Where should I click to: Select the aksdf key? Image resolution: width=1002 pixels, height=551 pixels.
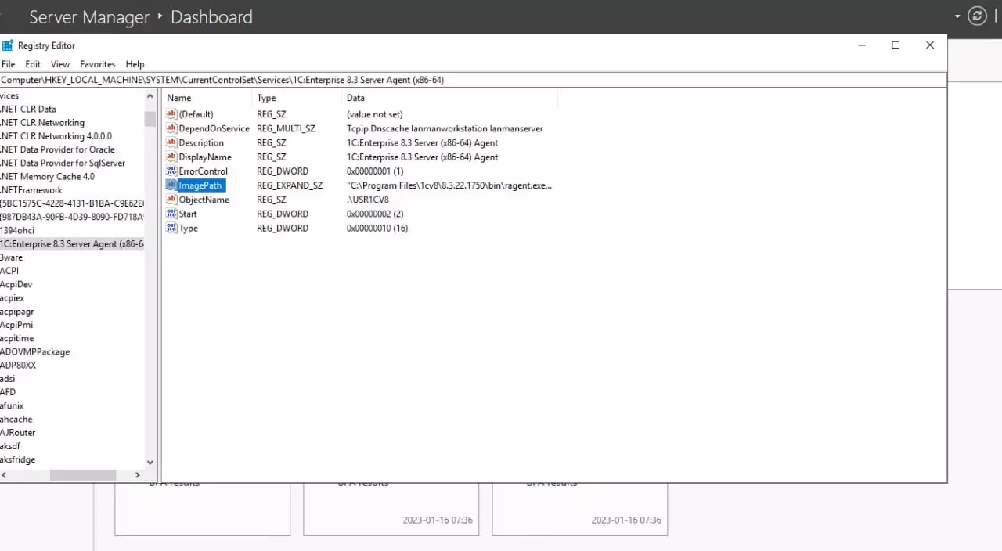coord(10,446)
